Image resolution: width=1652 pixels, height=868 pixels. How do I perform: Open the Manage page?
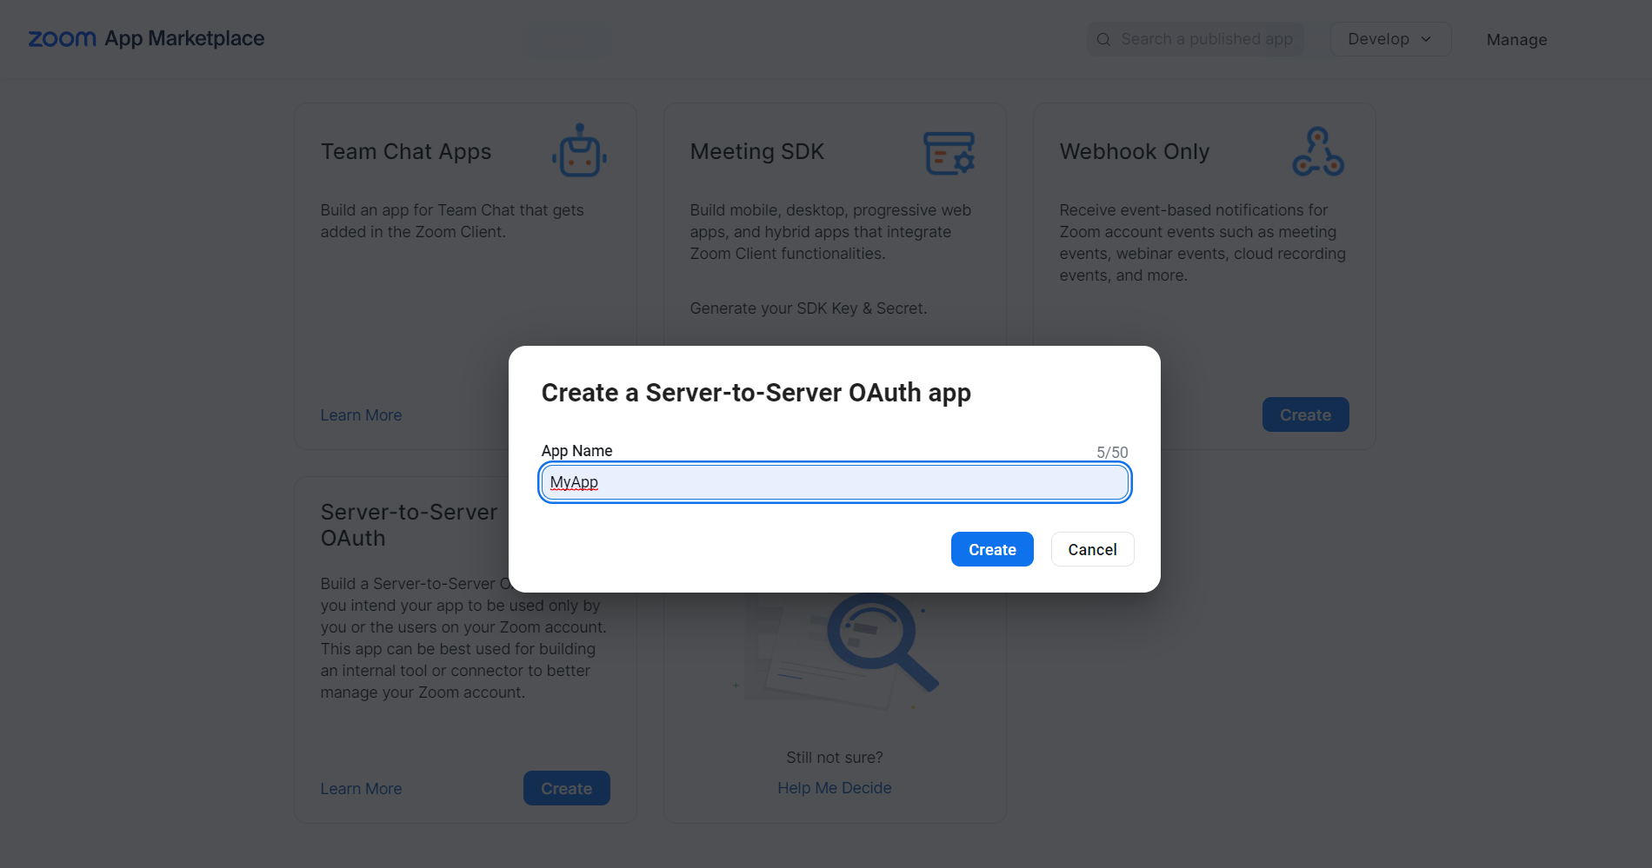coord(1516,40)
